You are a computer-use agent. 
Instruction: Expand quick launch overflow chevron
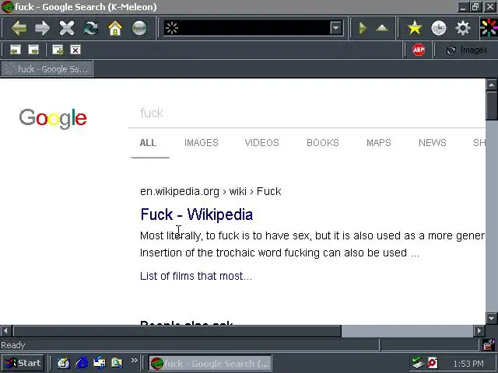tap(135, 361)
